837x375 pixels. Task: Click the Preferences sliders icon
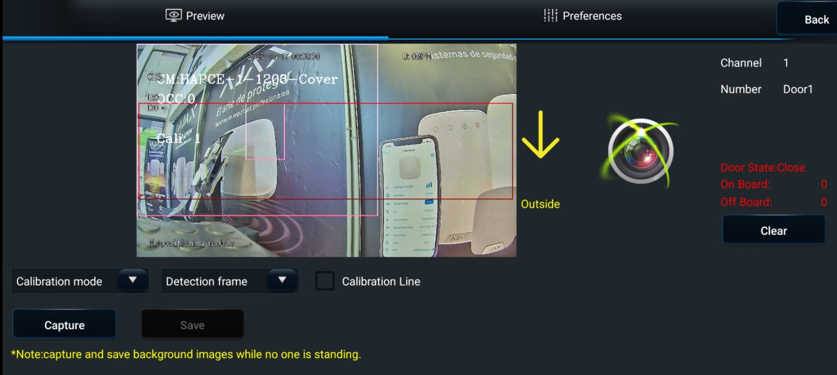(550, 15)
